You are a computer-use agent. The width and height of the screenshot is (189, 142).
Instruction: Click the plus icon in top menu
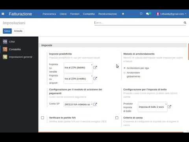point(123,14)
